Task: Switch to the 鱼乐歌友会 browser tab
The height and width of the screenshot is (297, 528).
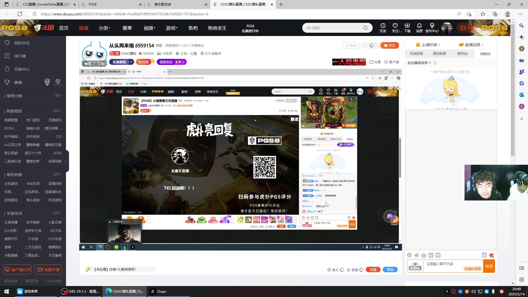Action: click(x=177, y=4)
